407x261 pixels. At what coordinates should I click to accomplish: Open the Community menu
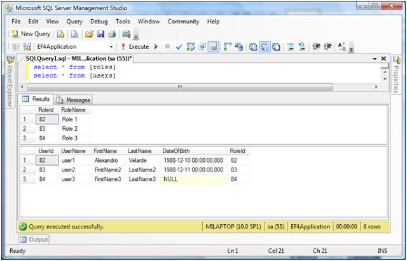click(183, 21)
